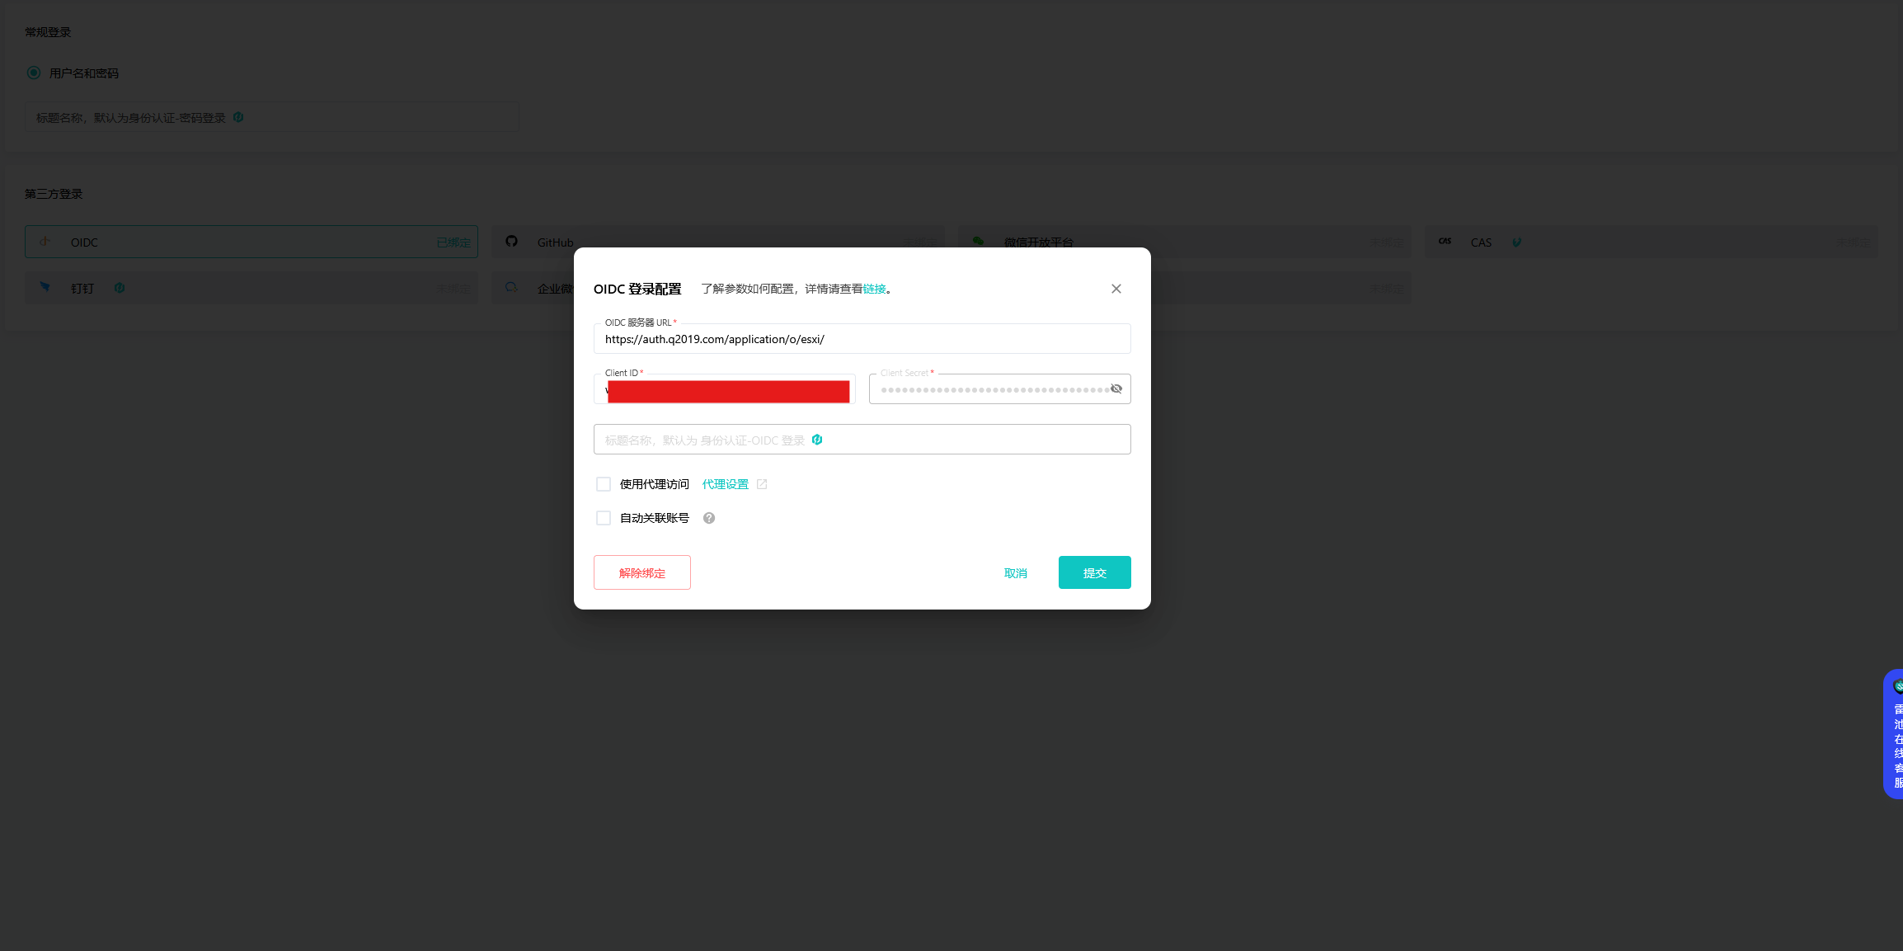
Task: Select the 用户名和密码 radio button
Action: coord(34,73)
